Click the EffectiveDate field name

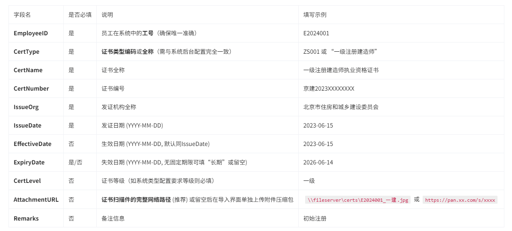33,144
